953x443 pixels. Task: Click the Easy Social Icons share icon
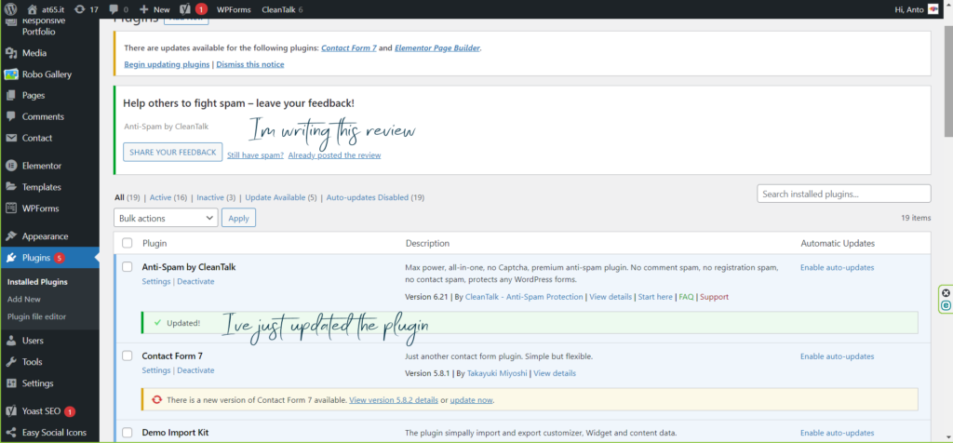point(11,433)
